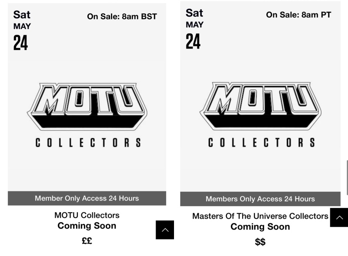Click 'On Sale: 8am PT' text
This screenshot has width=348, height=256.
pos(298,15)
